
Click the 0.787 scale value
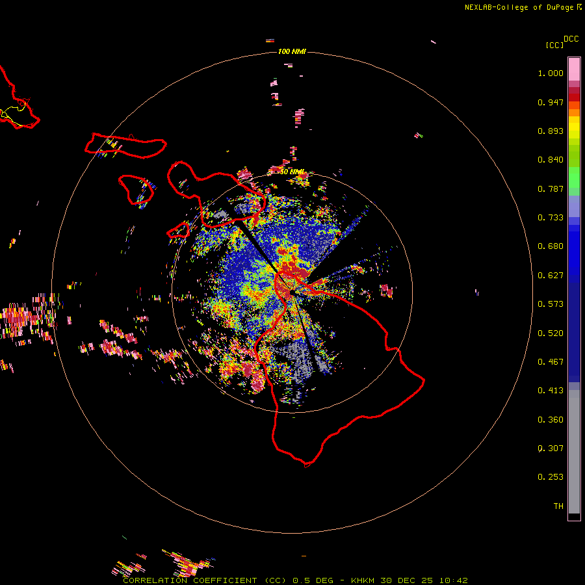click(x=551, y=188)
